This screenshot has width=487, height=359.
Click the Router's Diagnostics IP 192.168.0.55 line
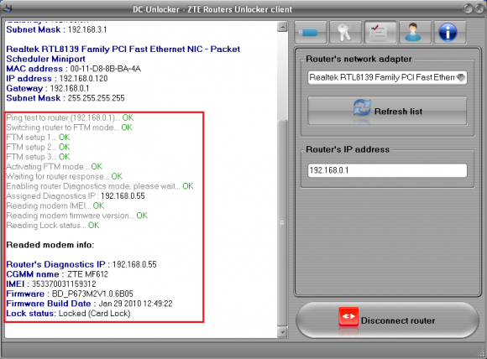(81, 264)
